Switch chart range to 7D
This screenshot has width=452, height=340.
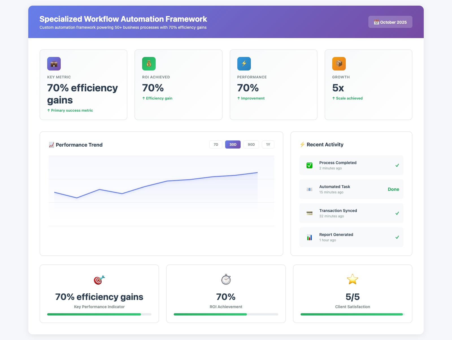click(x=216, y=145)
